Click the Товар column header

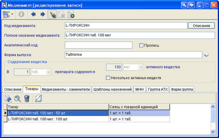(58, 107)
